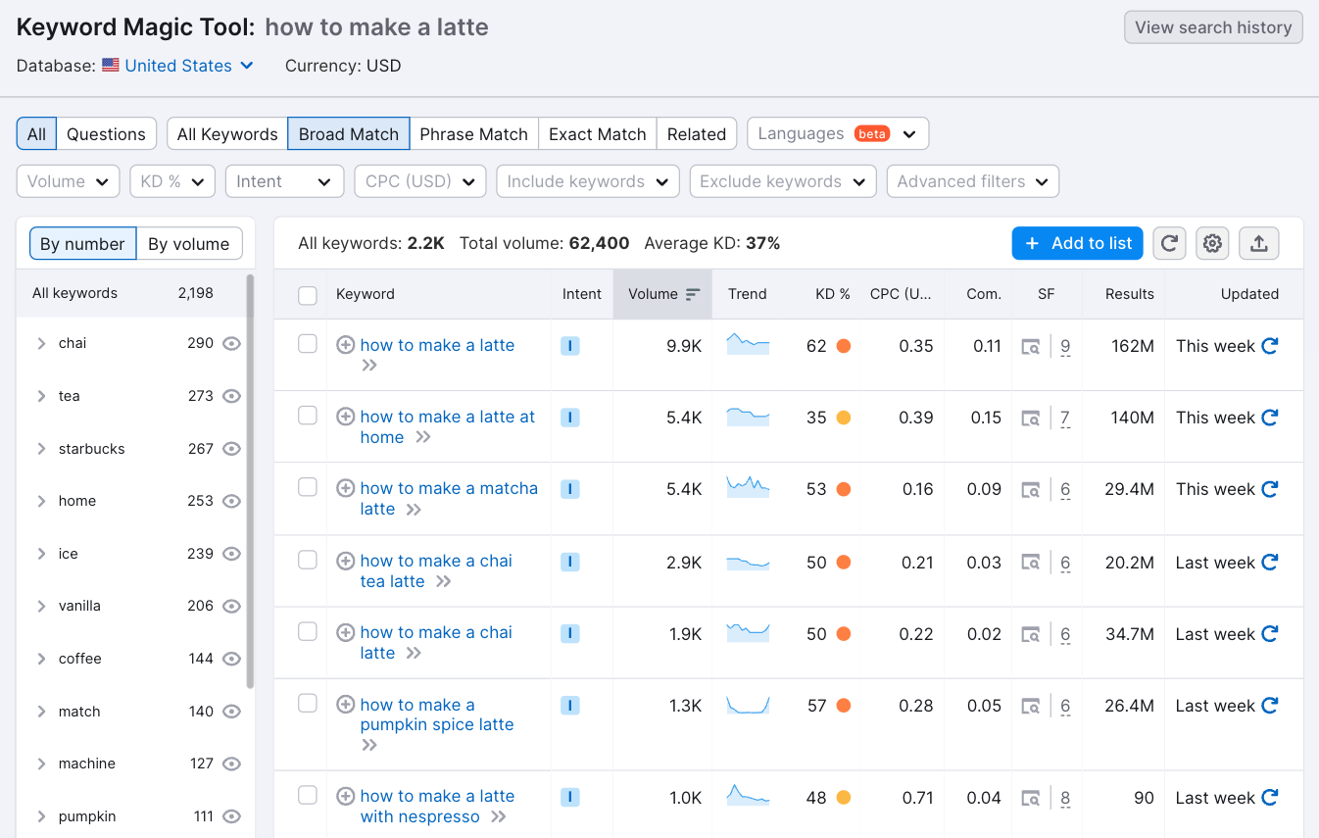Viewport: 1319px width, 838px height.
Task: Open the Volume filter dropdown
Action: click(x=68, y=181)
